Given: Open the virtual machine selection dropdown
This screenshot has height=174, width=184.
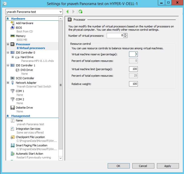Looking at the screenshot, I should pyautogui.click(x=60, y=12).
